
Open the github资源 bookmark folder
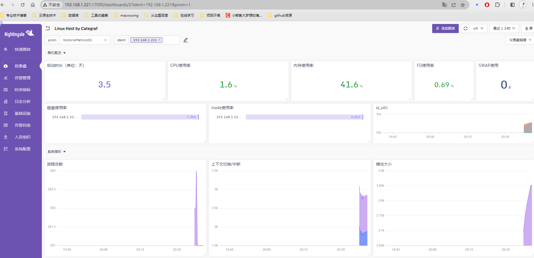pyautogui.click(x=280, y=16)
